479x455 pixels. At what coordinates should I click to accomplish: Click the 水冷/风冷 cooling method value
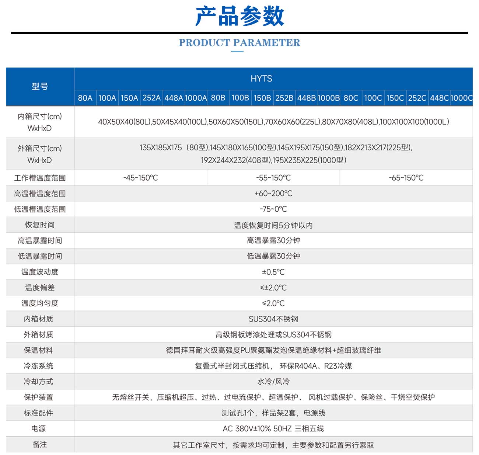click(273, 382)
